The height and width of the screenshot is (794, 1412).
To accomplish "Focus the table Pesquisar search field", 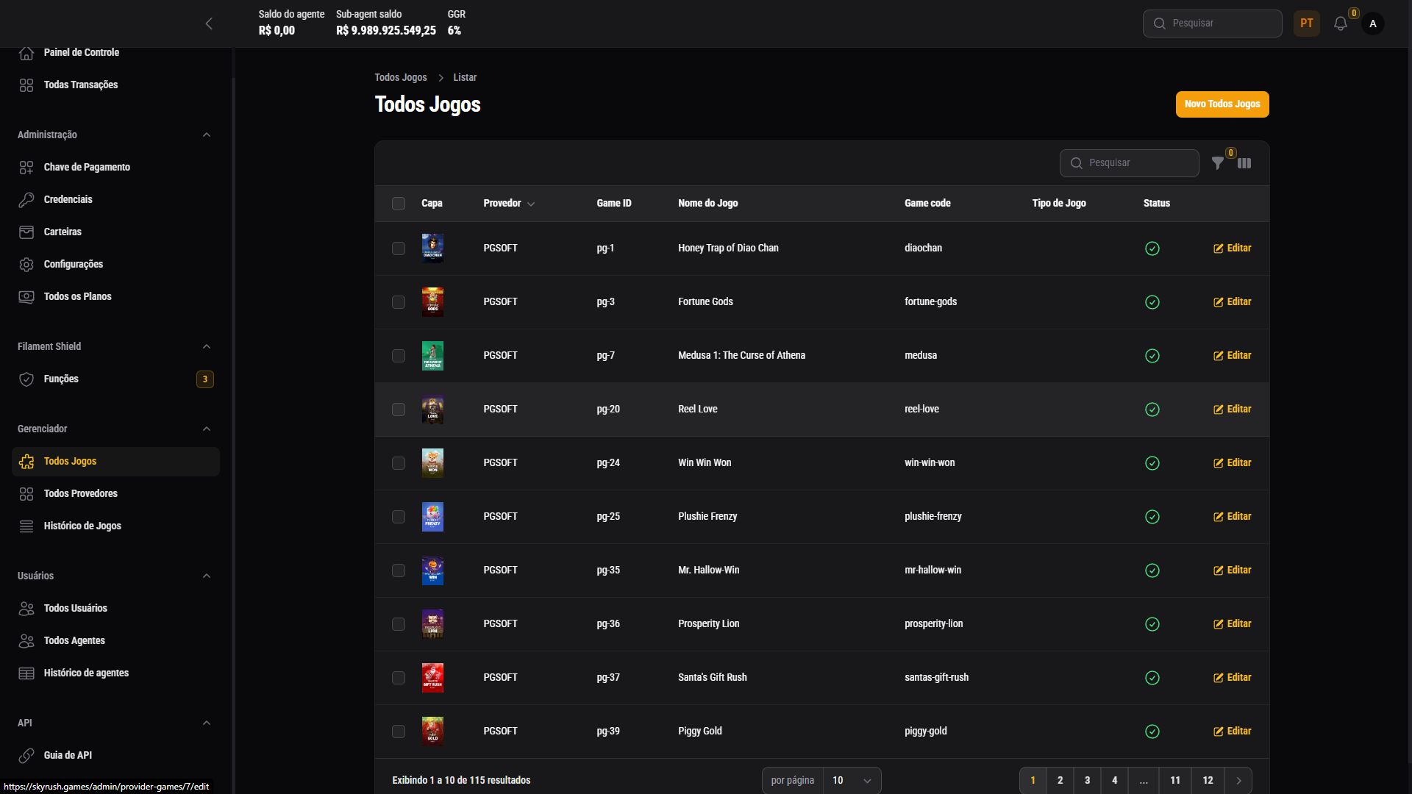I will [1129, 163].
